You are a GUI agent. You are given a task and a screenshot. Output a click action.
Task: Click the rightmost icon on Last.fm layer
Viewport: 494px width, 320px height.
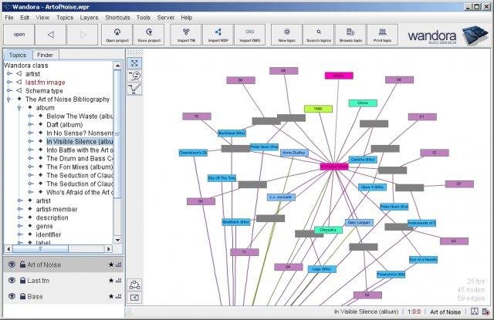(118, 281)
